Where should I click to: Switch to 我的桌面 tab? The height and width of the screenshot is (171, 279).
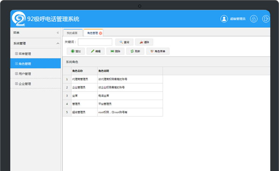point(72,33)
